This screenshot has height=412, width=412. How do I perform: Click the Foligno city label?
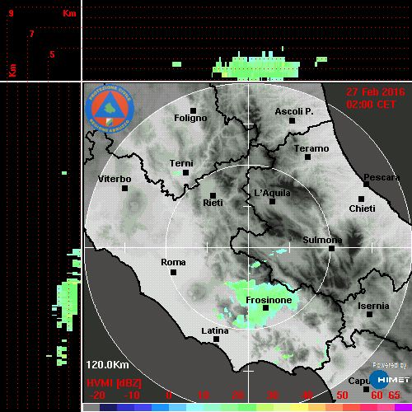point(190,118)
